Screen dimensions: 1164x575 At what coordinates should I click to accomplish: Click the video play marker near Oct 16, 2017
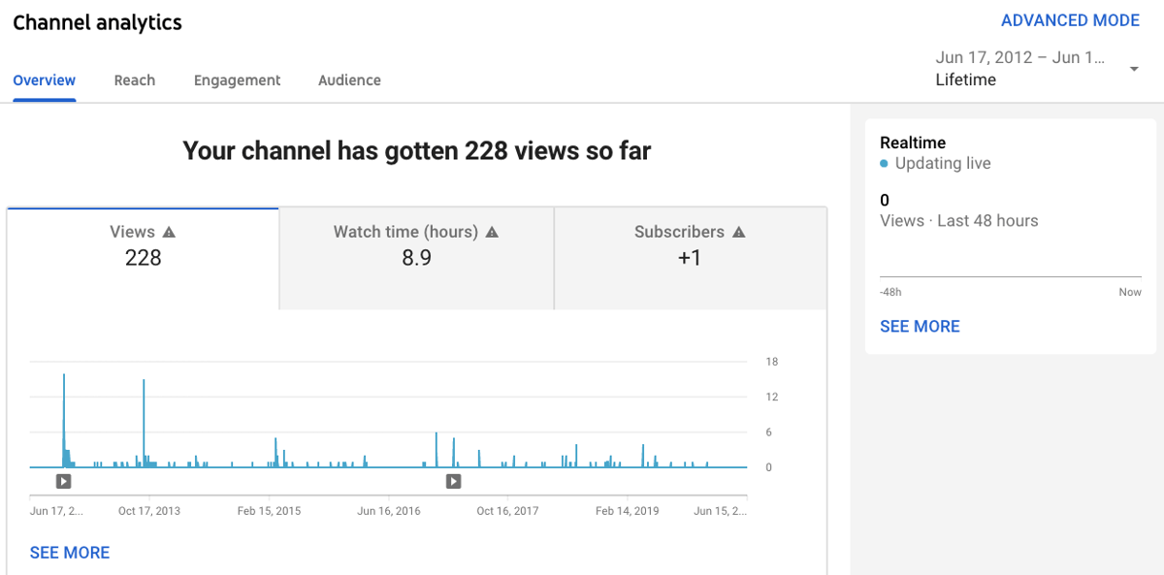pyautogui.click(x=453, y=481)
